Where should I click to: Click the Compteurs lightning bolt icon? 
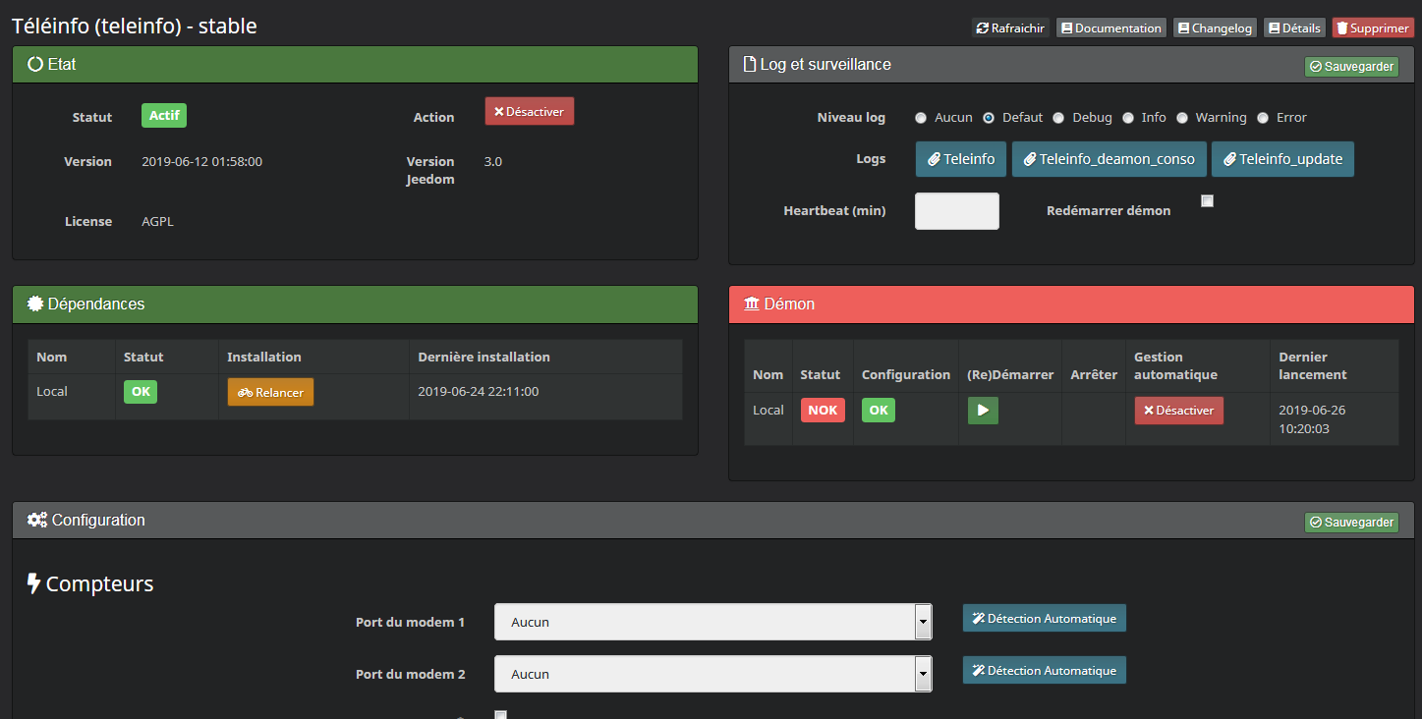[x=33, y=584]
